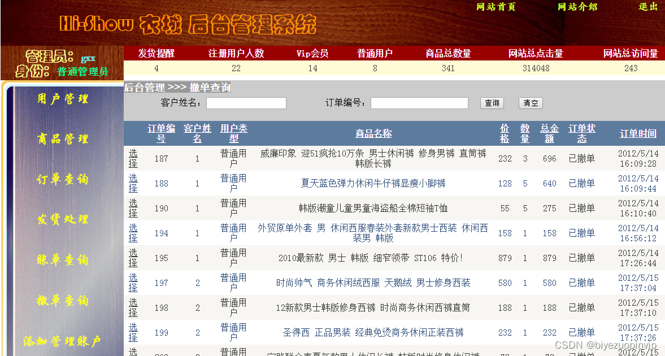Click total amount 879 cell
This screenshot has height=356, width=665.
[549, 258]
